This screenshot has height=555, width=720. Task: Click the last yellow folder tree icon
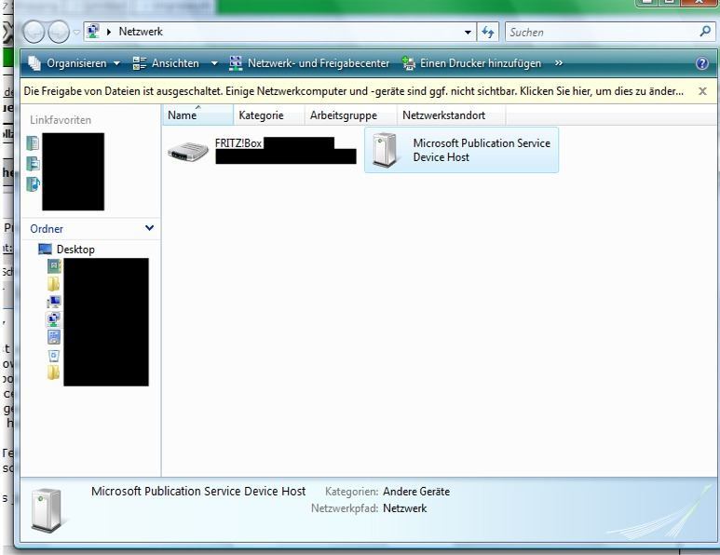pos(53,372)
